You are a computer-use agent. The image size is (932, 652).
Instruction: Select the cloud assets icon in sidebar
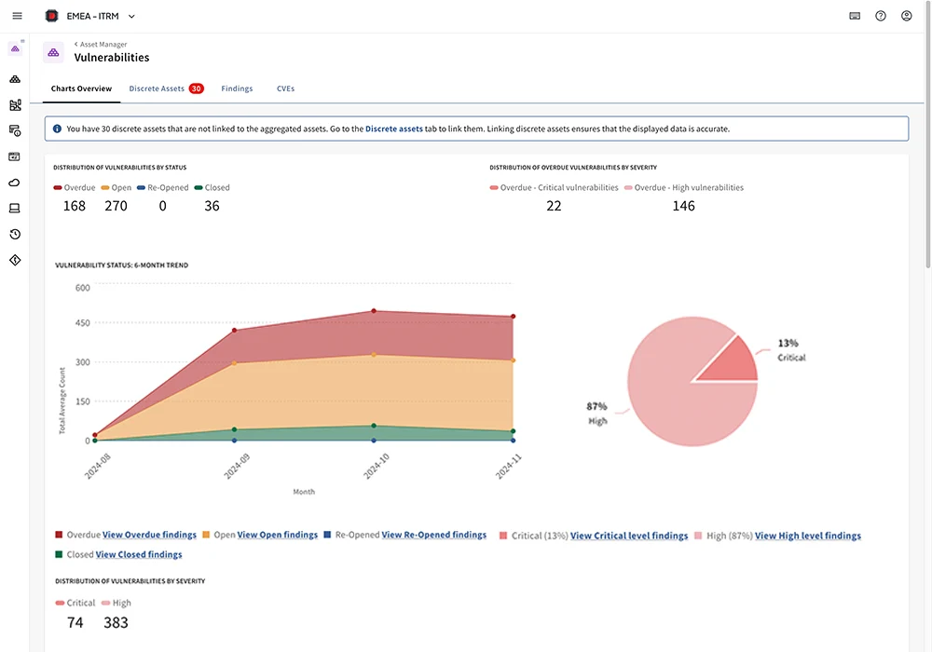coord(14,182)
